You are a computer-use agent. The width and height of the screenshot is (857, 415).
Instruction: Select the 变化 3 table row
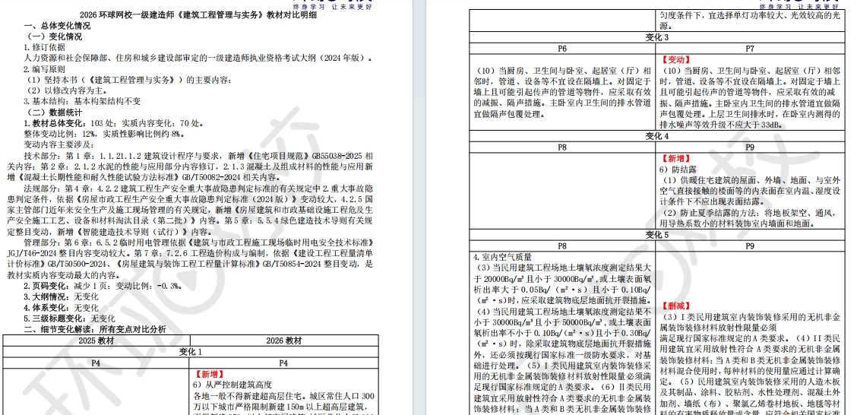click(x=656, y=37)
